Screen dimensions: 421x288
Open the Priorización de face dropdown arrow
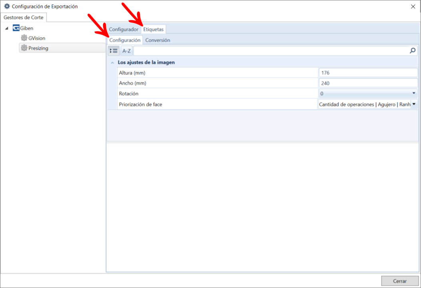pos(414,104)
